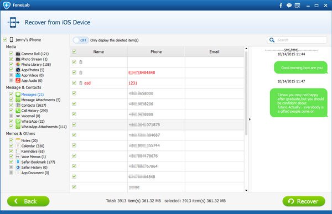Collapse the preview pane with arrow handle
332x214 pixels.
point(250,119)
